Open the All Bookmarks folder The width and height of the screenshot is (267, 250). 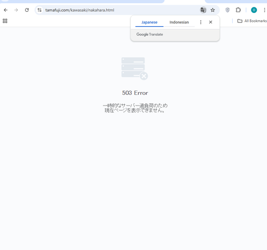pos(252,21)
